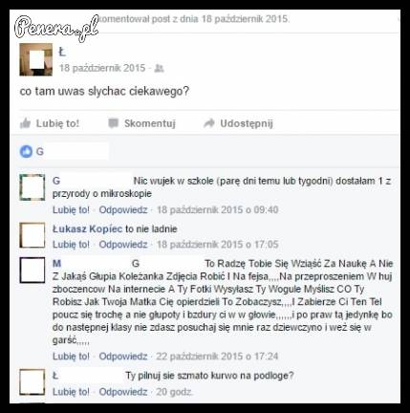Open avatar of the last comment author
The width and height of the screenshot is (410, 413).
click(32, 382)
